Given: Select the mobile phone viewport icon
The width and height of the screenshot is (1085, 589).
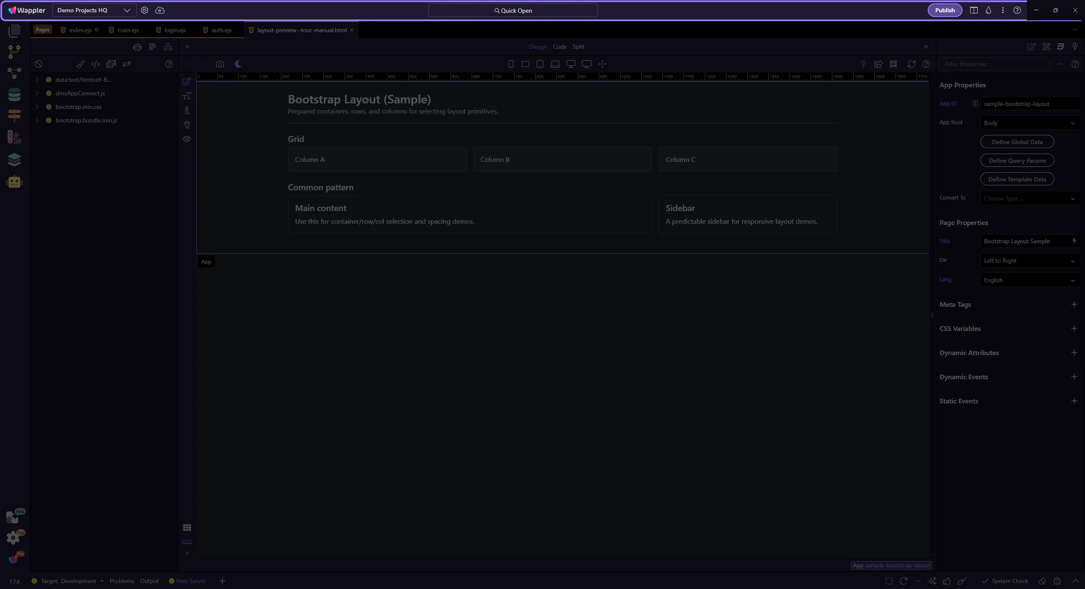Looking at the screenshot, I should tap(511, 64).
